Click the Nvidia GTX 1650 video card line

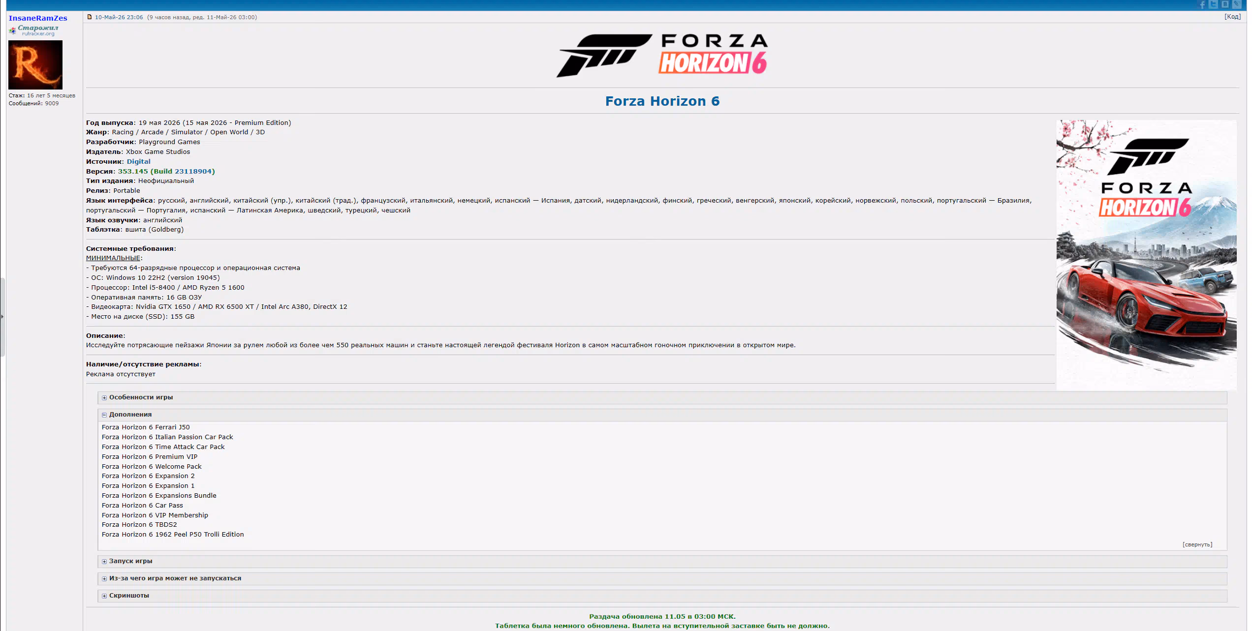pyautogui.click(x=217, y=307)
